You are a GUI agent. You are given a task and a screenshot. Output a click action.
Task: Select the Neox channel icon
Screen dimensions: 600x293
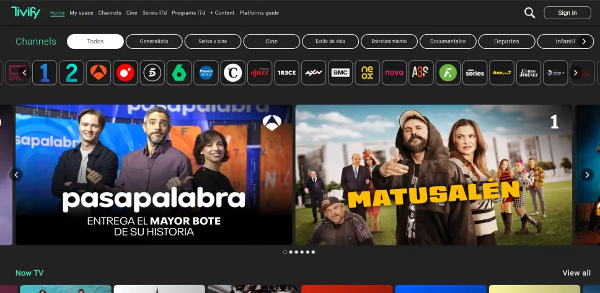(x=367, y=72)
